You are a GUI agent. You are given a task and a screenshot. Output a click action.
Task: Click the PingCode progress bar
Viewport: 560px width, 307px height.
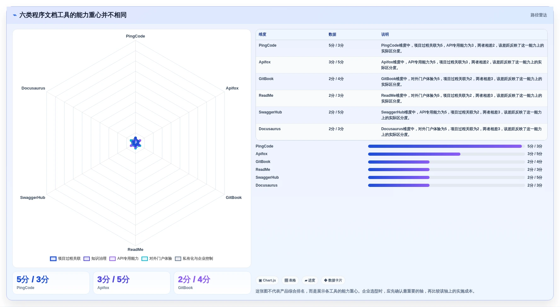tap(446, 146)
